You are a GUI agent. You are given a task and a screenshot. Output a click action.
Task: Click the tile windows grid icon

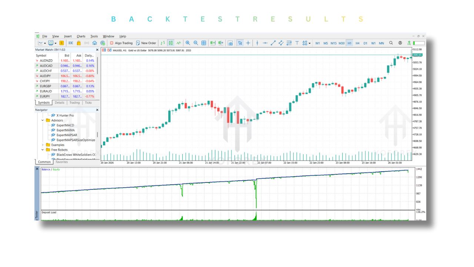coord(204,43)
